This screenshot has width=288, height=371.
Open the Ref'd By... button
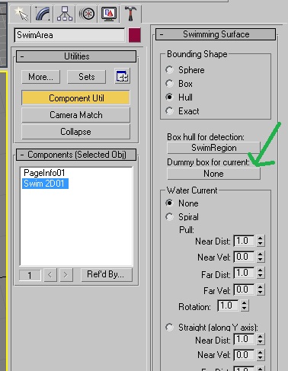(107, 274)
